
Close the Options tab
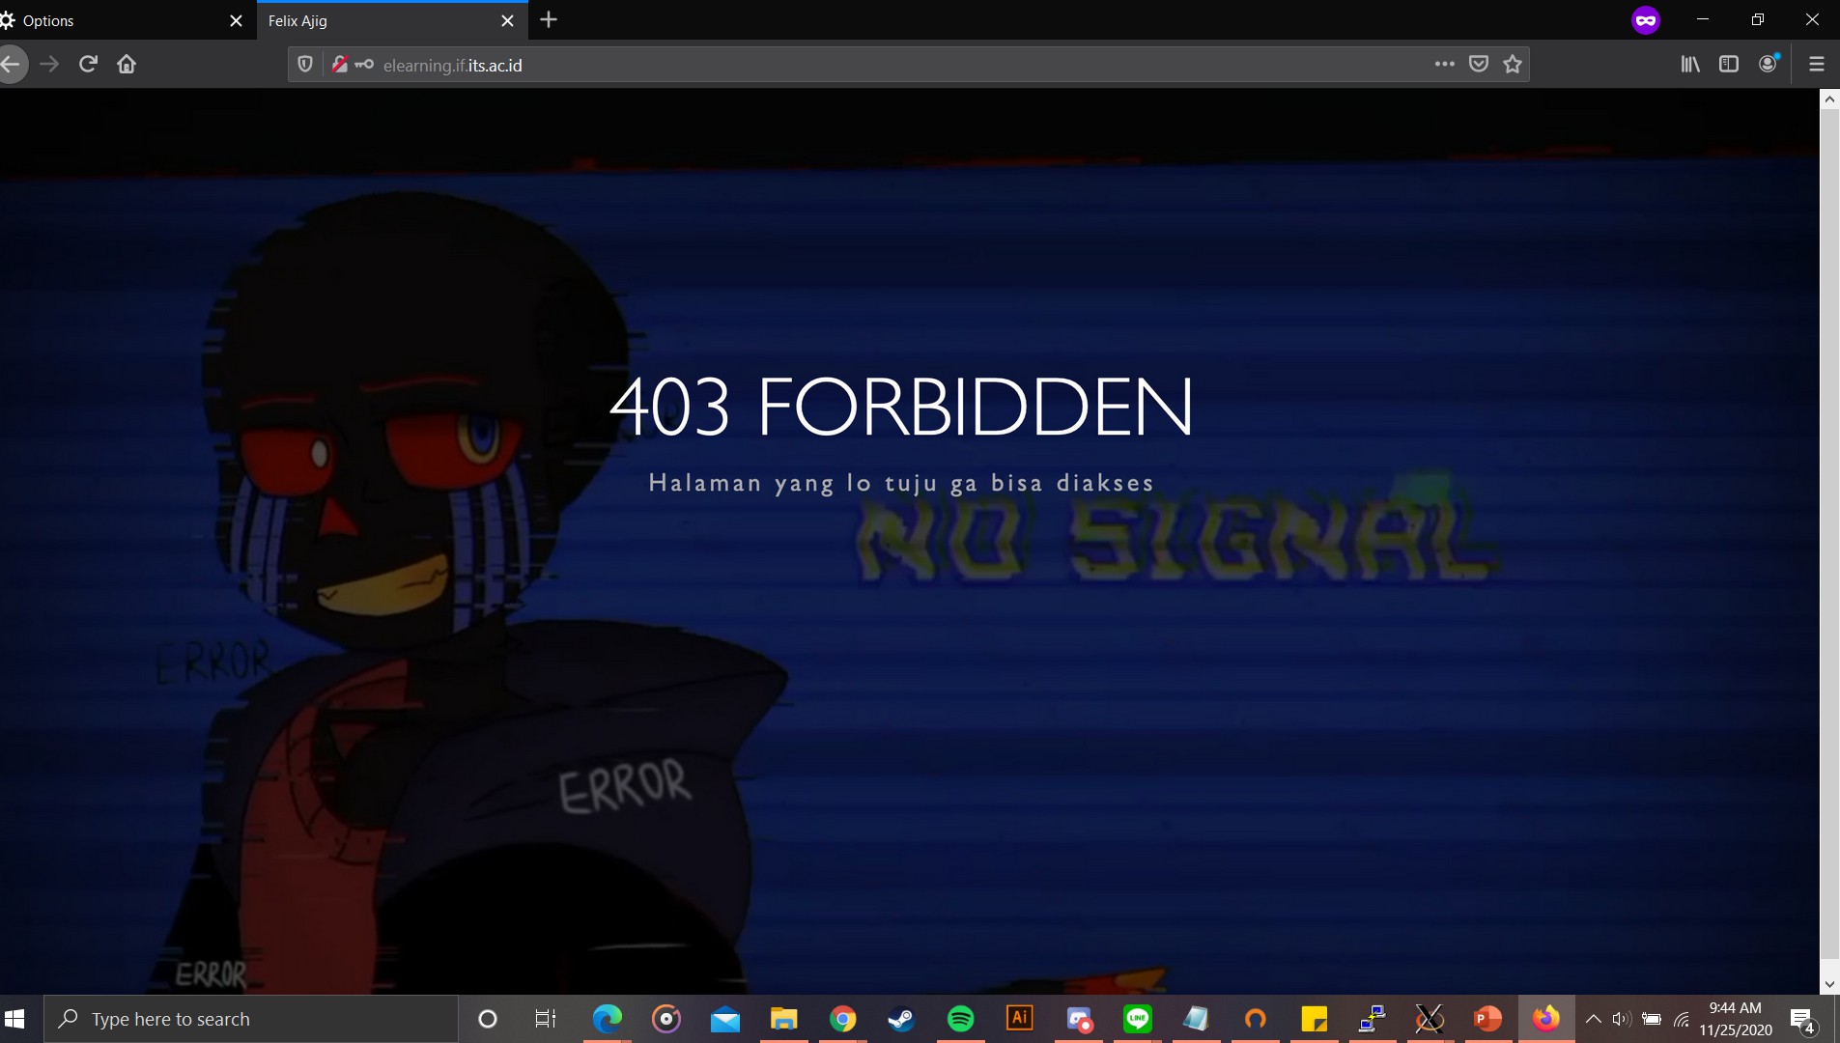pyautogui.click(x=236, y=20)
